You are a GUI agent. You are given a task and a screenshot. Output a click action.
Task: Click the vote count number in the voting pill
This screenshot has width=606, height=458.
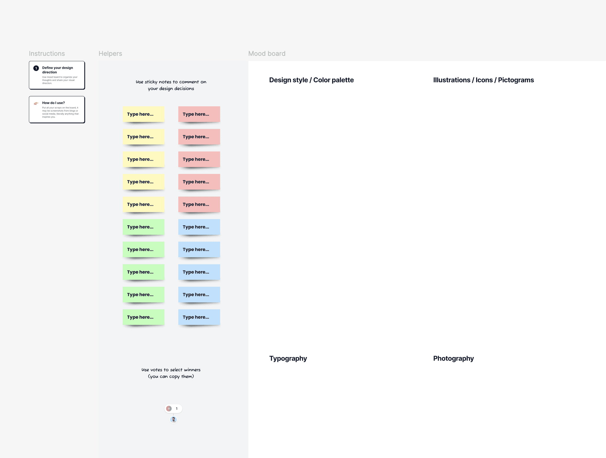click(177, 409)
